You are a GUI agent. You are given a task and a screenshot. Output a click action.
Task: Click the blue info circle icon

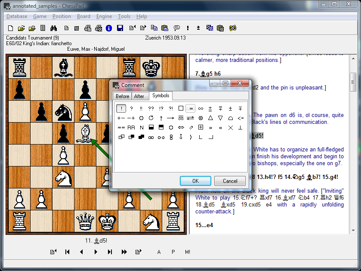(109, 28)
